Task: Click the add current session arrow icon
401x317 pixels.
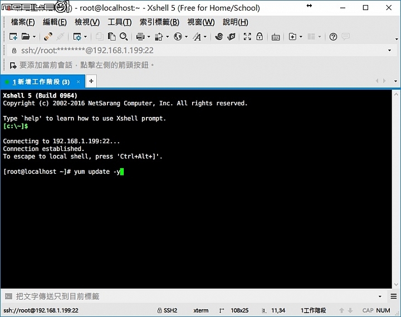Action: coord(13,66)
